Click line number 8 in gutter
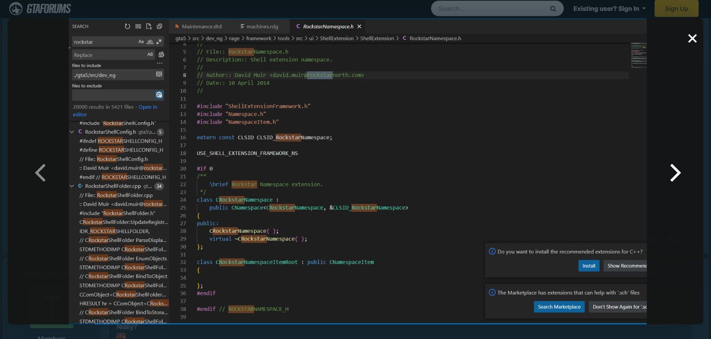 184,75
